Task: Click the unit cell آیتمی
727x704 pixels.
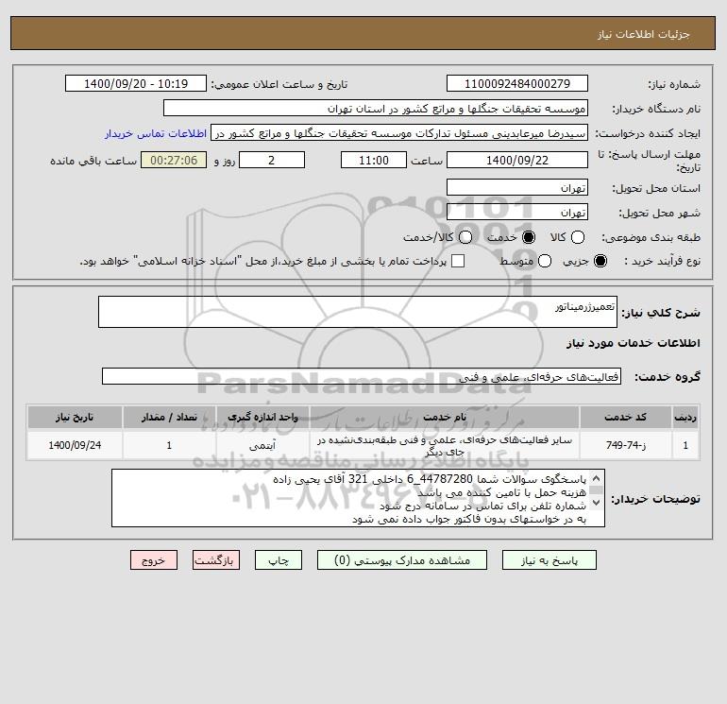Action: 262,445
